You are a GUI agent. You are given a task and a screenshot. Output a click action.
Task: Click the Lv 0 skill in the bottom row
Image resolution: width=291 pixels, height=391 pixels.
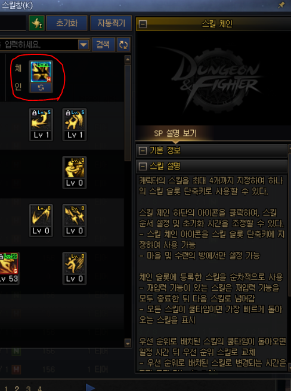tap(75, 268)
